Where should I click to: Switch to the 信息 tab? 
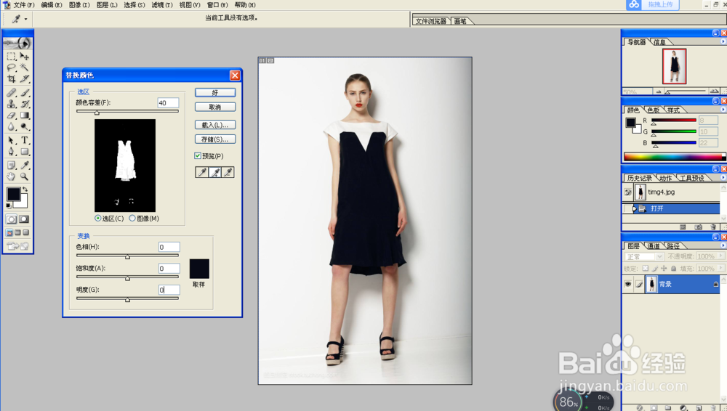659,42
